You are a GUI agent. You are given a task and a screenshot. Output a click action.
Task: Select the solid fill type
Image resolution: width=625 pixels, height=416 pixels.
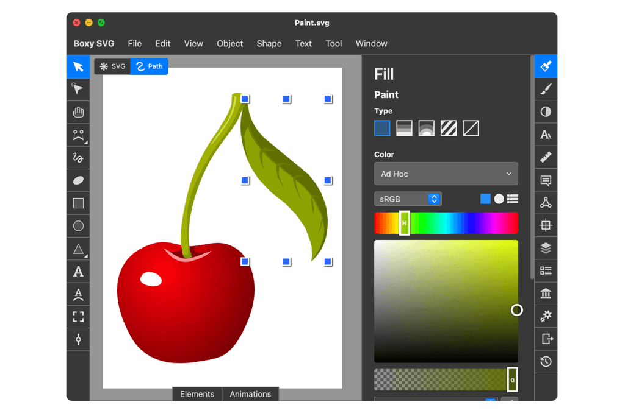coord(381,128)
